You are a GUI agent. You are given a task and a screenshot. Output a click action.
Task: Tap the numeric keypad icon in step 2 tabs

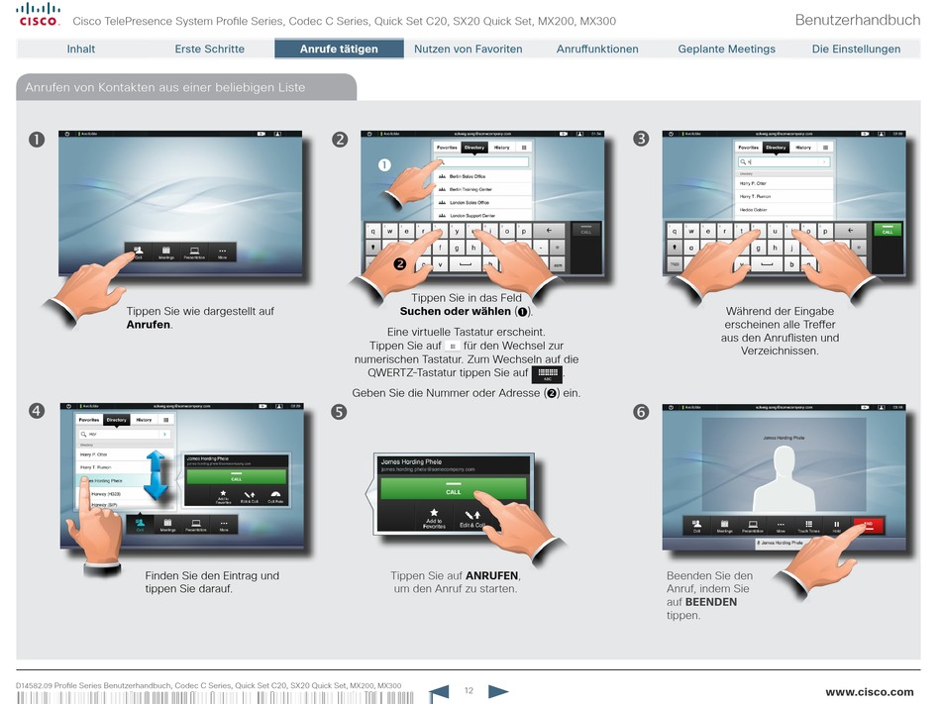(x=524, y=148)
